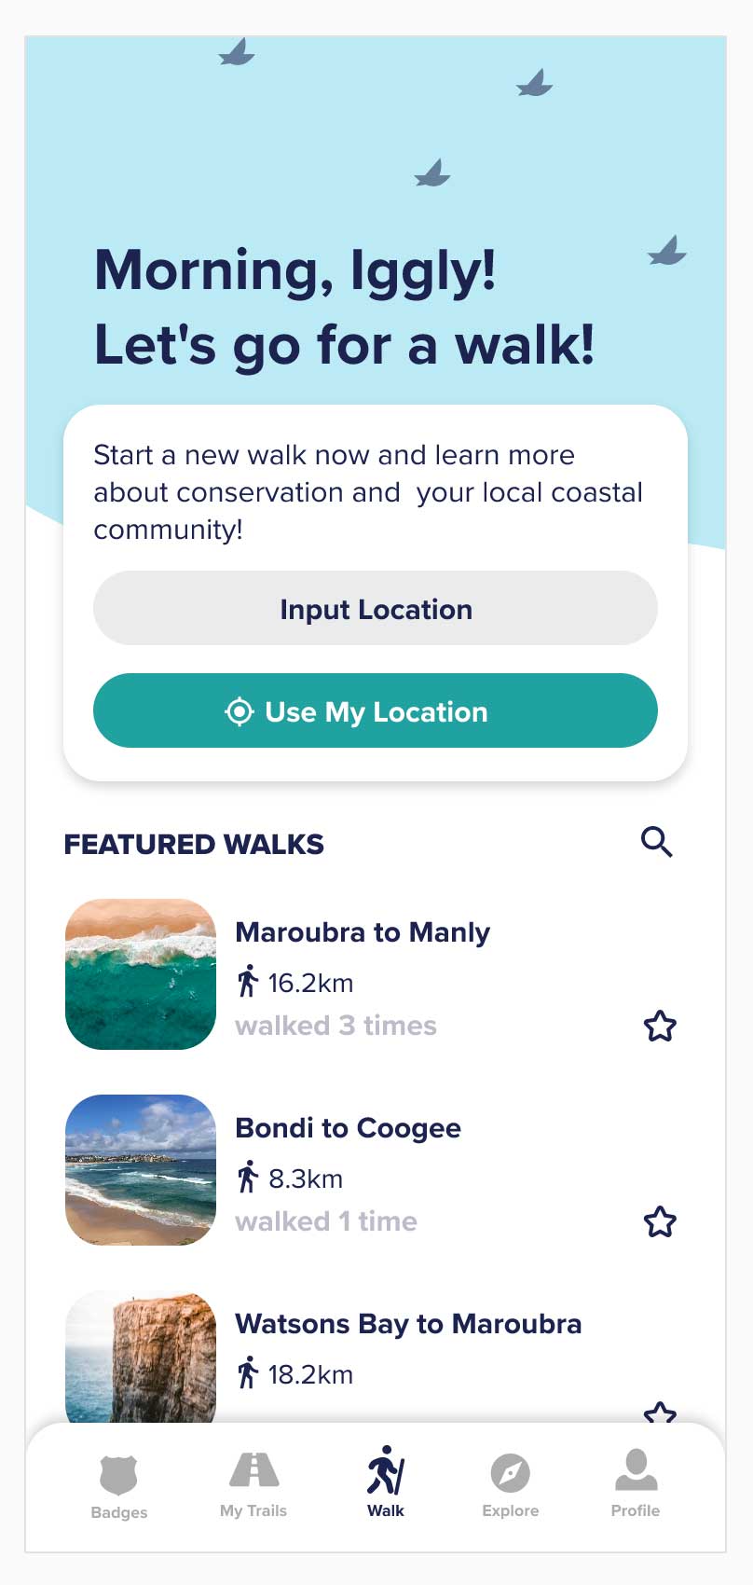This screenshot has width=753, height=1585.
Task: Tap the Use My Location button
Action: pyautogui.click(x=376, y=710)
